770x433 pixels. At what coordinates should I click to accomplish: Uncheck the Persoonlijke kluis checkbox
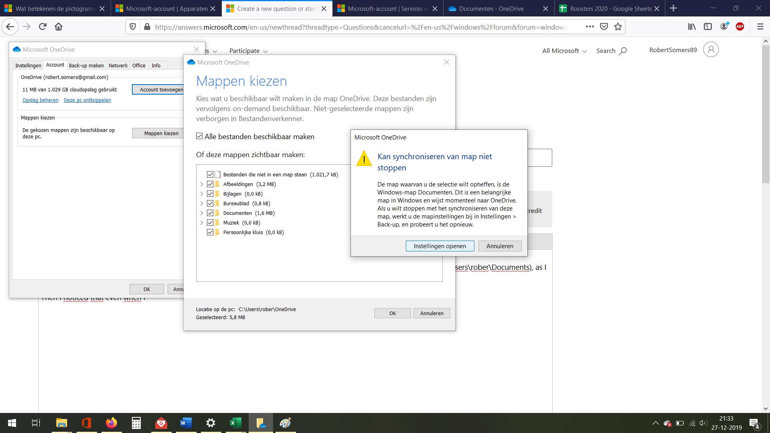pyautogui.click(x=210, y=232)
